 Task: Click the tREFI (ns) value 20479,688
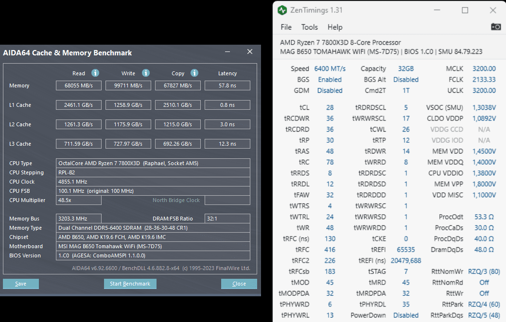point(406,261)
